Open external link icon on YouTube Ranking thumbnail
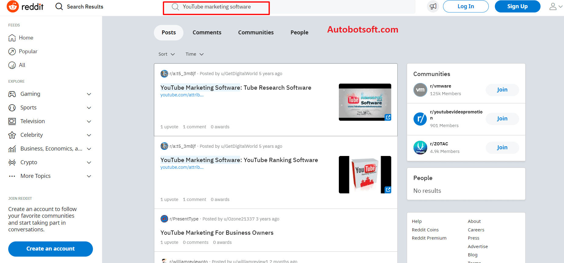 [388, 190]
